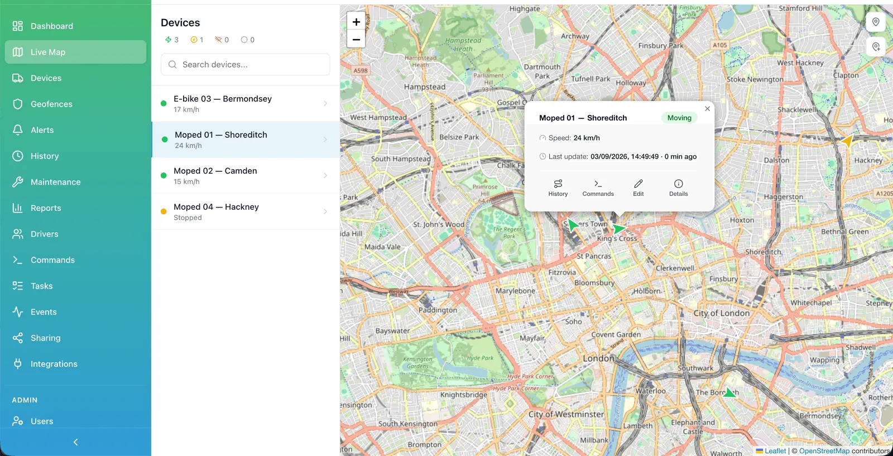Select Live Map in sidebar
893x456 pixels.
tap(75, 52)
